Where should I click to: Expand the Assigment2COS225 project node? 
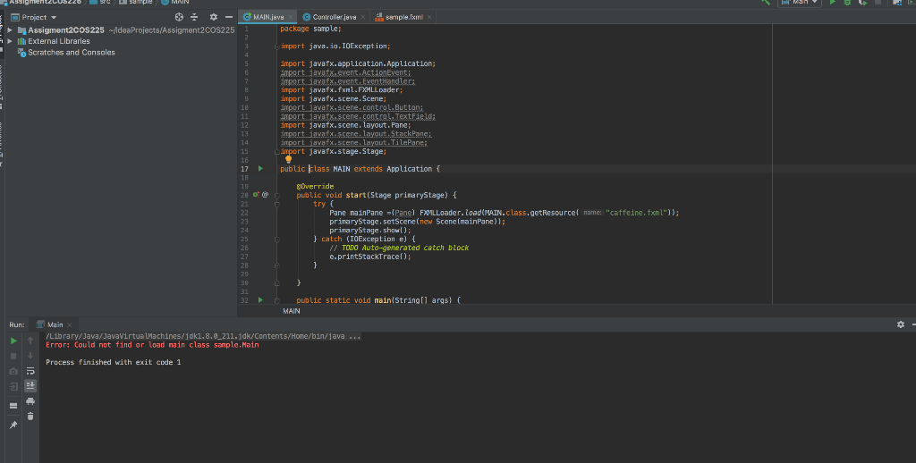click(x=10, y=29)
